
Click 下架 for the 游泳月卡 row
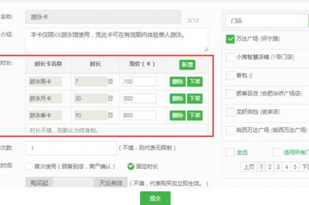195,98
